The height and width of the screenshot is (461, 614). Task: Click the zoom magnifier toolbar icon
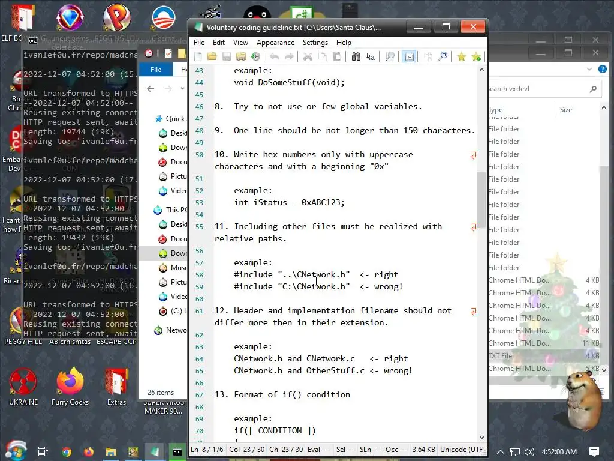pyautogui.click(x=443, y=57)
